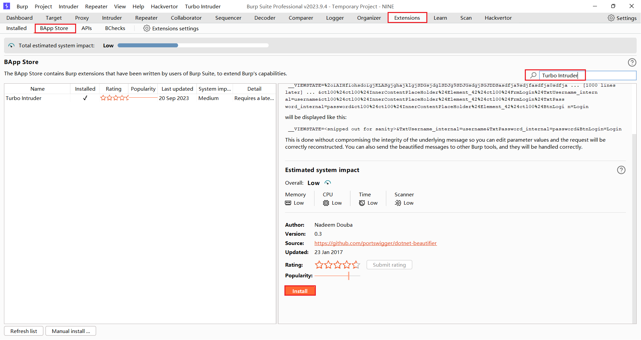Switch to the Scan tab
Image resolution: width=641 pixels, height=340 pixels.
tap(466, 18)
